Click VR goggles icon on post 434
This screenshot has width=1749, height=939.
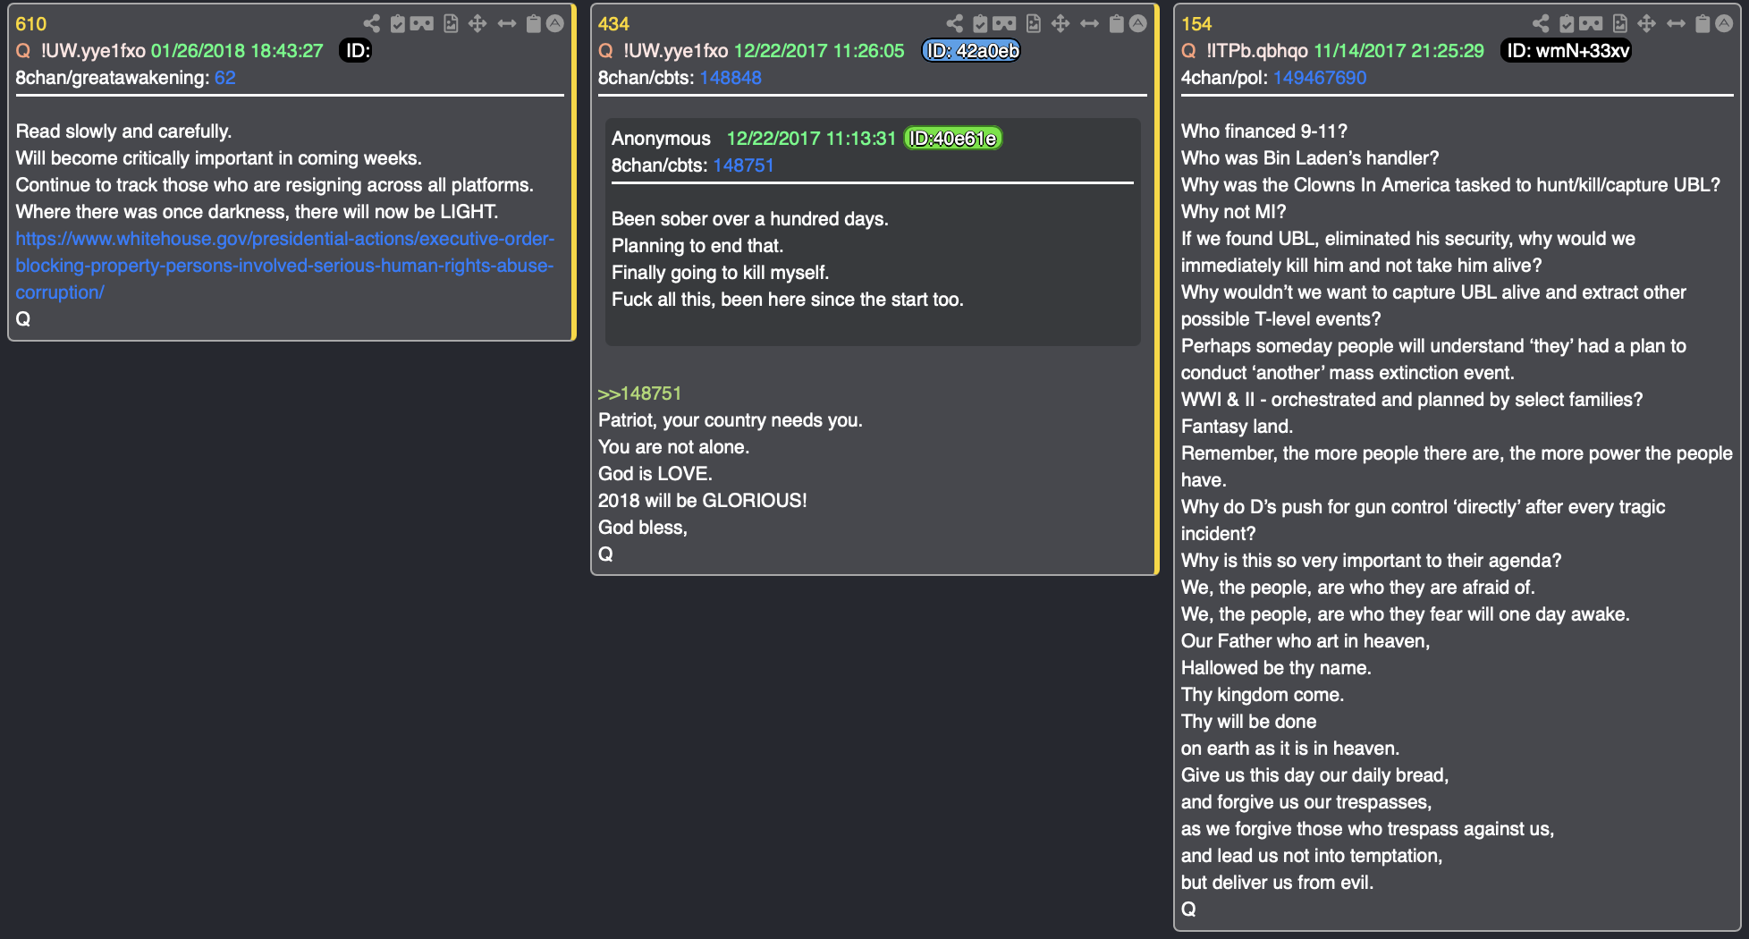[x=1005, y=24]
